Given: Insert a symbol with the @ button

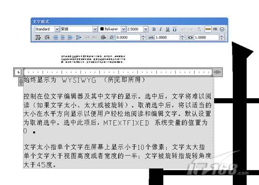Looking at the screenshot, I should tap(103, 38).
